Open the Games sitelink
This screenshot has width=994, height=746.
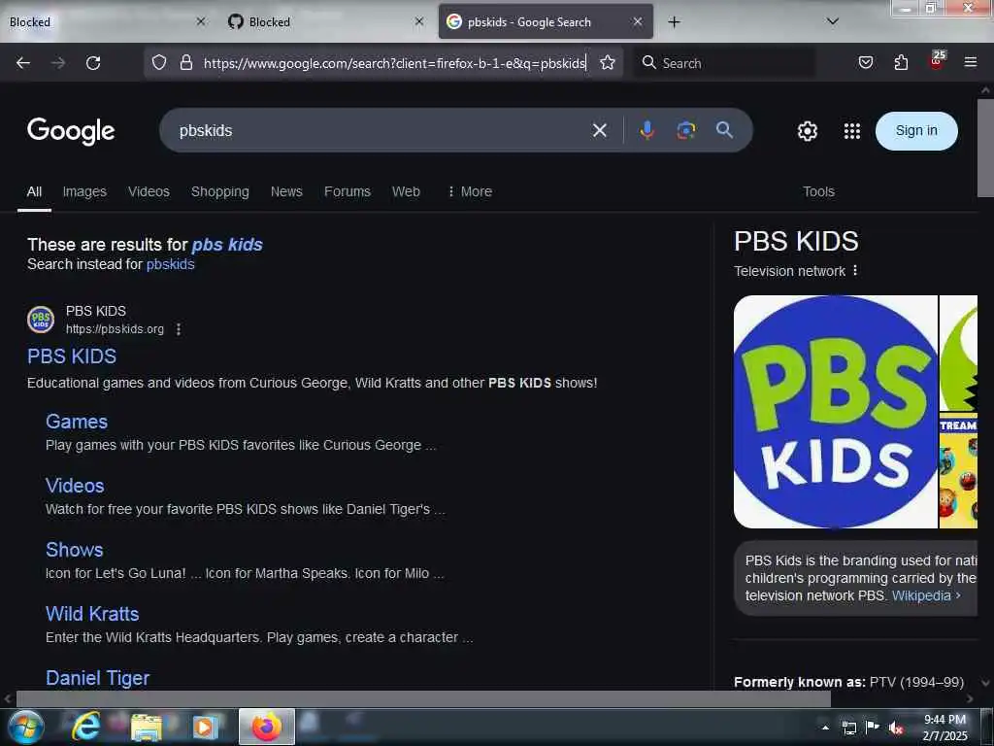(x=77, y=422)
